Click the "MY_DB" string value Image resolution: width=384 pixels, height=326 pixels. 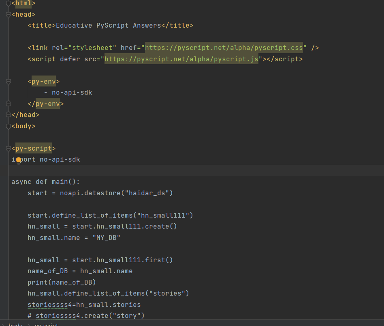pos(106,237)
